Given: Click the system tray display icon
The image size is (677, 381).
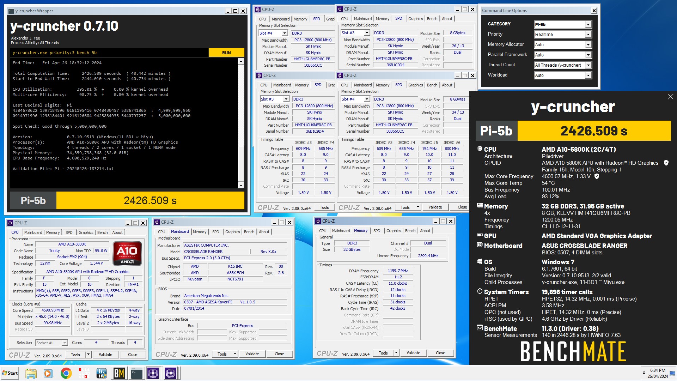Looking at the screenshot, I should 672,373.
